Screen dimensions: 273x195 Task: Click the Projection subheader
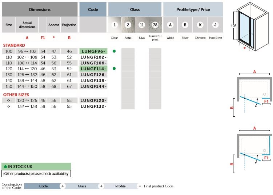pos(69,25)
